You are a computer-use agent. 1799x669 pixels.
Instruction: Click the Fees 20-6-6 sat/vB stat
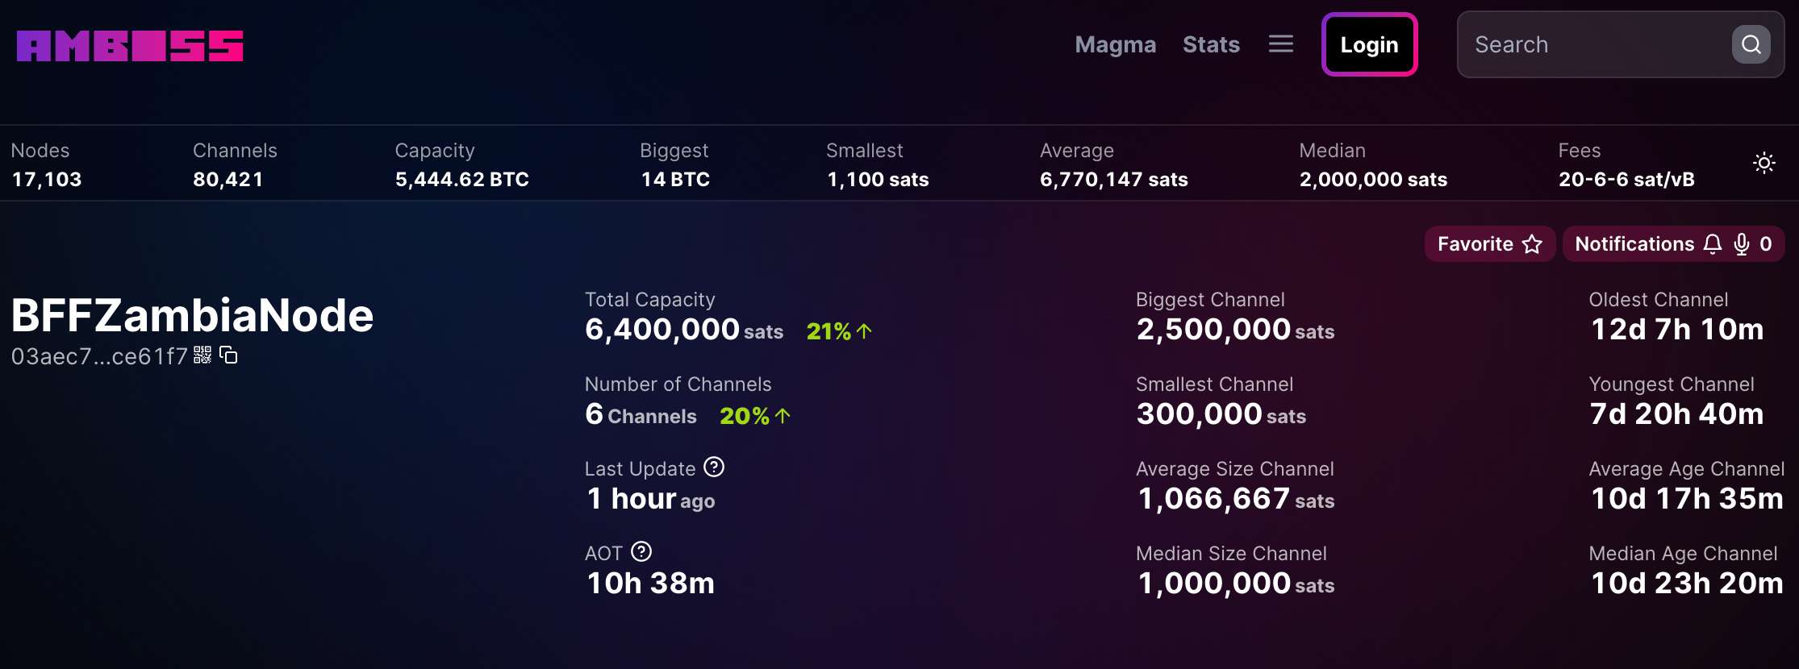tap(1626, 180)
